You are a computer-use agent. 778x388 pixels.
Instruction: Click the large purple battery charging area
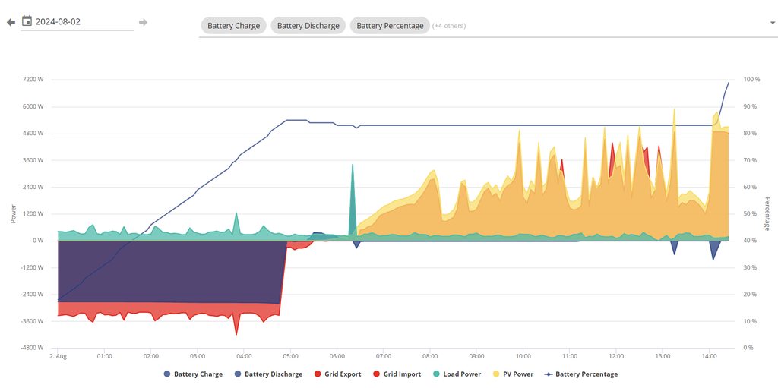(x=167, y=270)
